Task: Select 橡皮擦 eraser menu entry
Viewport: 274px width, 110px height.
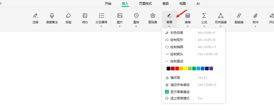Action: 194,78
